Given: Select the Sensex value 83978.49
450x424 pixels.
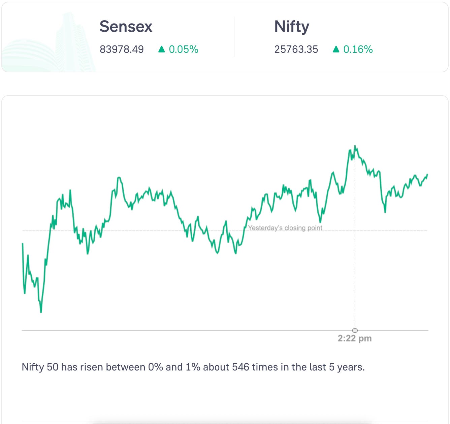Looking at the screenshot, I should pos(122,49).
